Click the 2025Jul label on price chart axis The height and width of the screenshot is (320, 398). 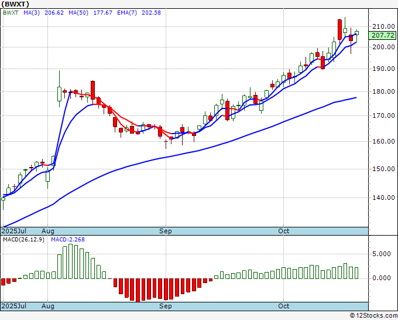pyautogui.click(x=14, y=231)
